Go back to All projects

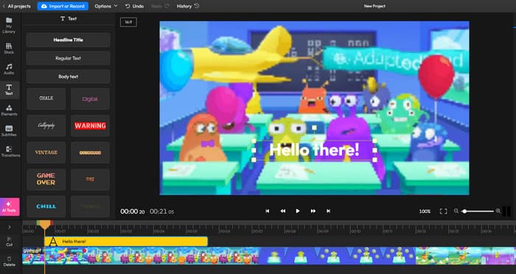(x=16, y=6)
